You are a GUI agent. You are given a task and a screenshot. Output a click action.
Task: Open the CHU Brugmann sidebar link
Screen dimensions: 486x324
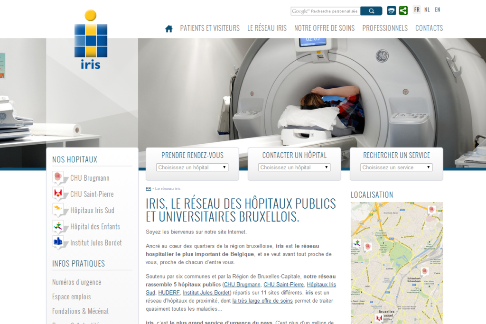(x=90, y=178)
